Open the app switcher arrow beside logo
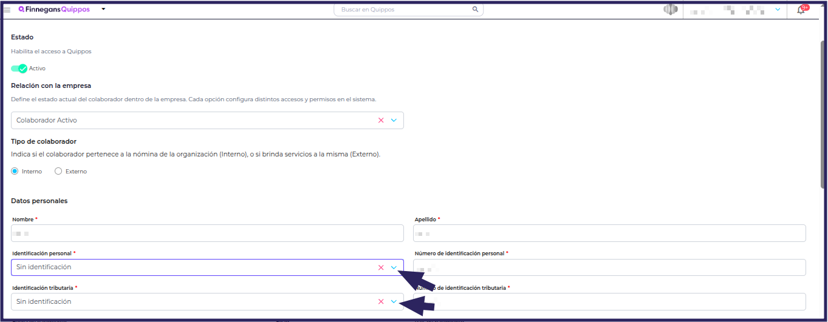 point(103,10)
